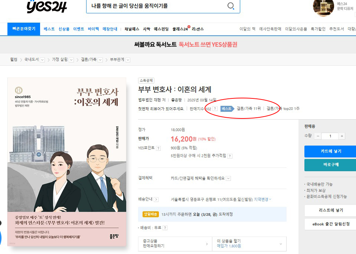Open the 판매지수 help question icon
Image resolution: width=356 pixels, height=254 pixels.
215,109
